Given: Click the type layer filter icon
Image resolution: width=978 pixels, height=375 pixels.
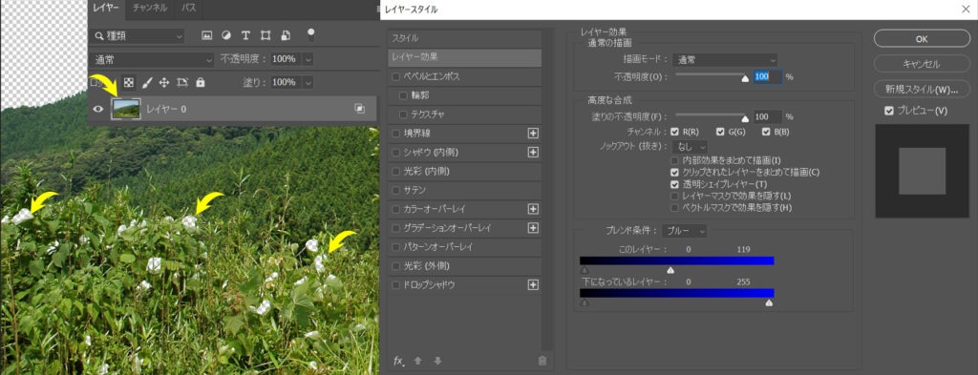Looking at the screenshot, I should tap(245, 35).
